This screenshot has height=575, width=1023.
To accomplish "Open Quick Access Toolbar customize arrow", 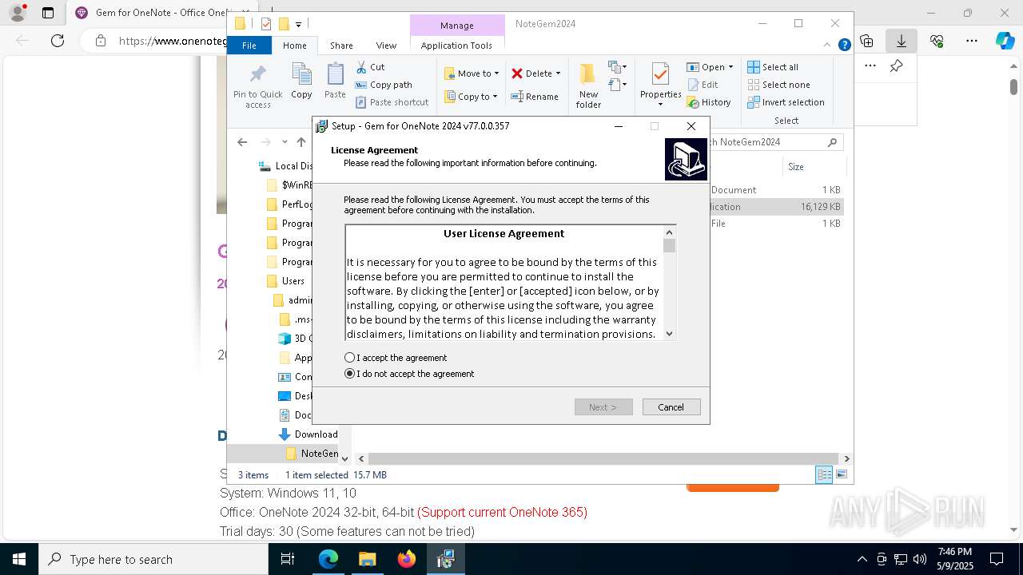I will coord(299,25).
